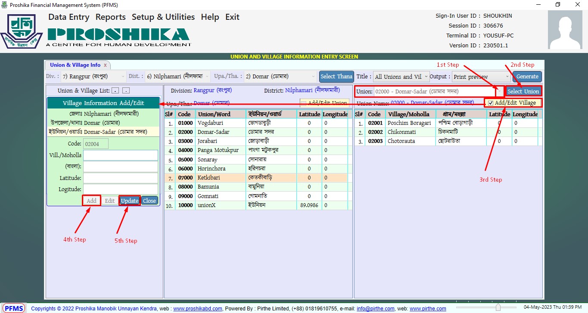Click the Code field showing 02004

[96, 144]
